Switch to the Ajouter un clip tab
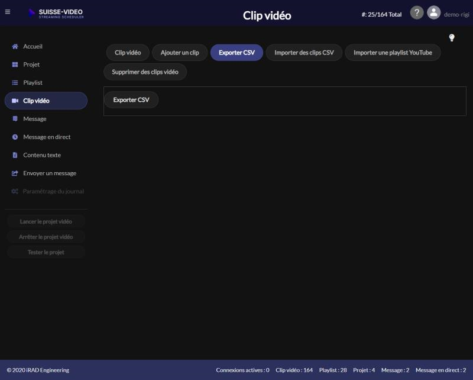This screenshot has height=380, width=473. (x=180, y=53)
